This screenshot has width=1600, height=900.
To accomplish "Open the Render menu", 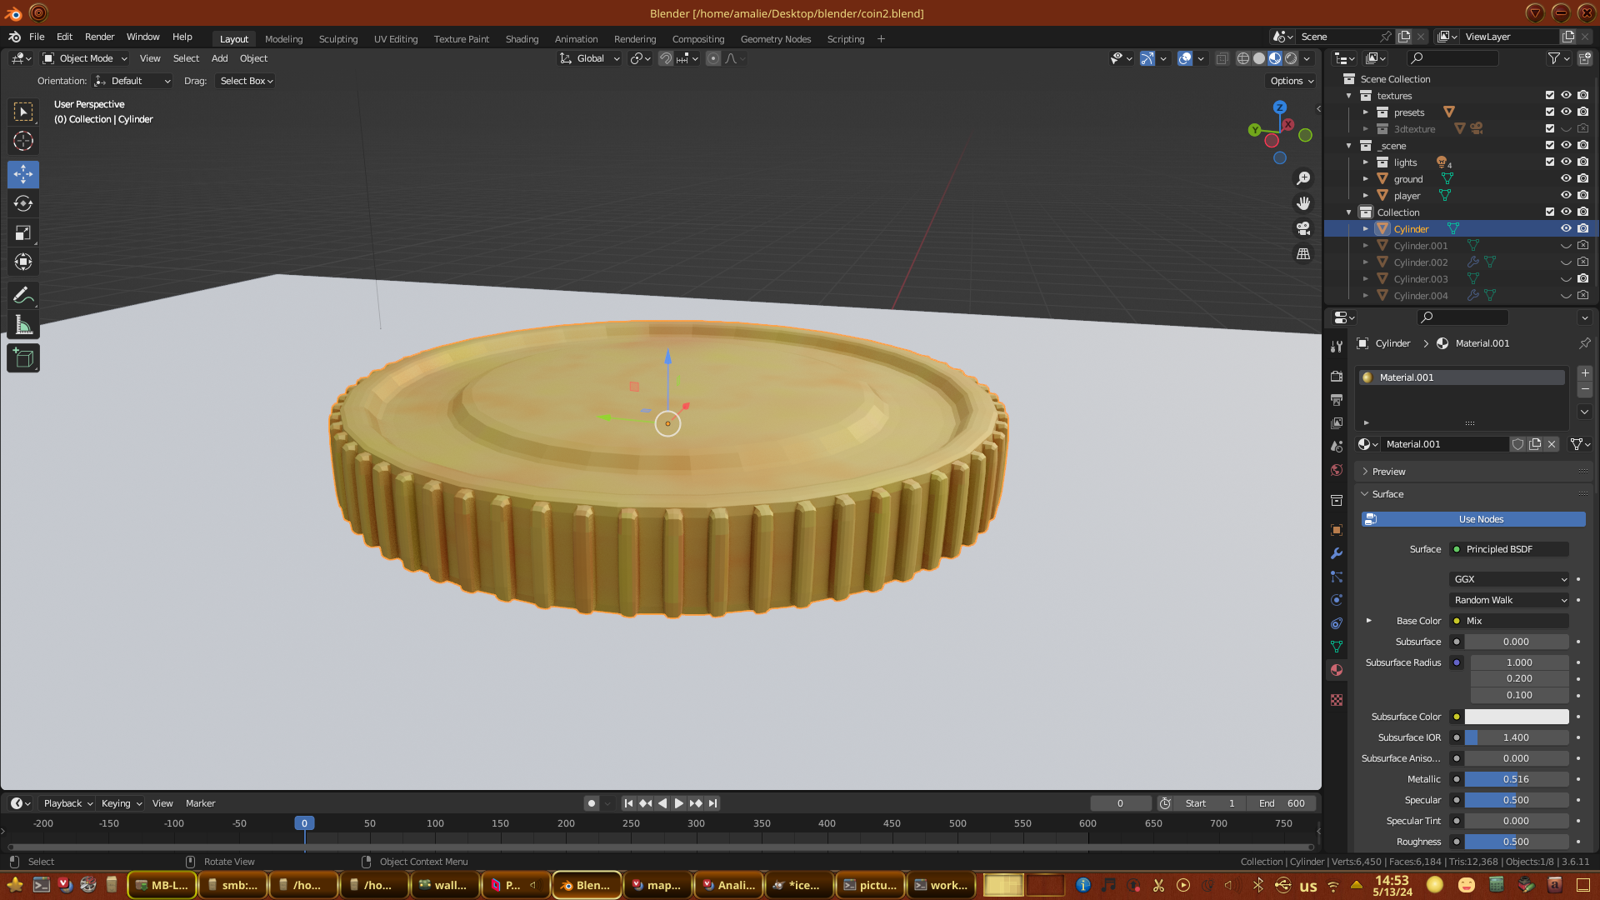I will tap(99, 37).
